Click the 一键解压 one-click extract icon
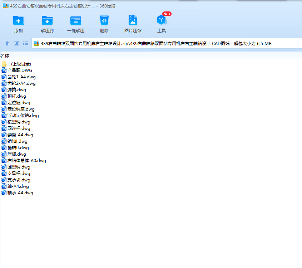This screenshot has width=302, height=268. tap(76, 20)
